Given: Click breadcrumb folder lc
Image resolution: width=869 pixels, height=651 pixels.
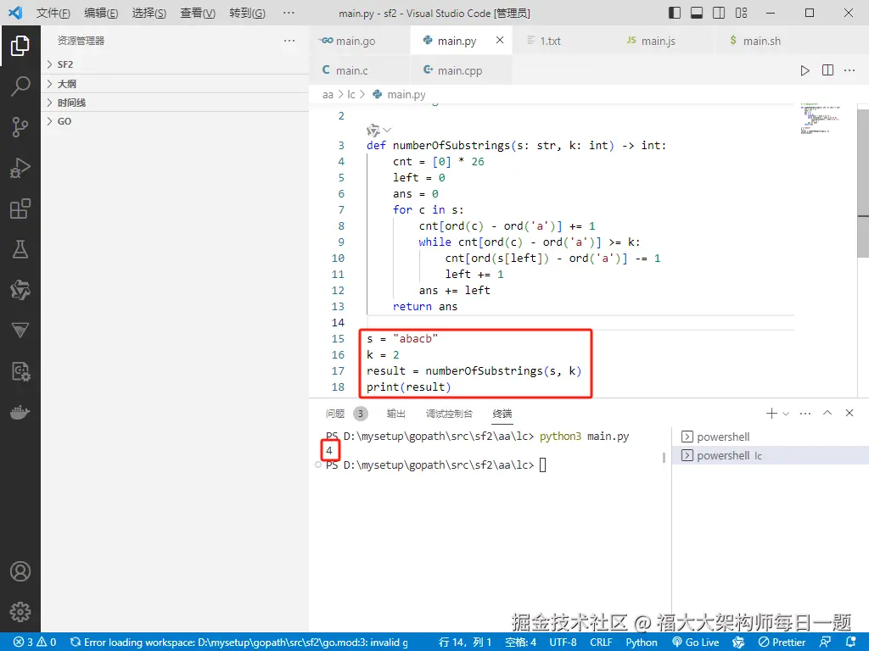Looking at the screenshot, I should [350, 95].
